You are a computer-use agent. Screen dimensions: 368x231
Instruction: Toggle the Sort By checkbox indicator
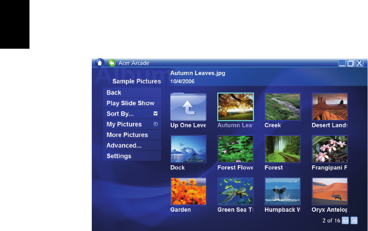(155, 114)
